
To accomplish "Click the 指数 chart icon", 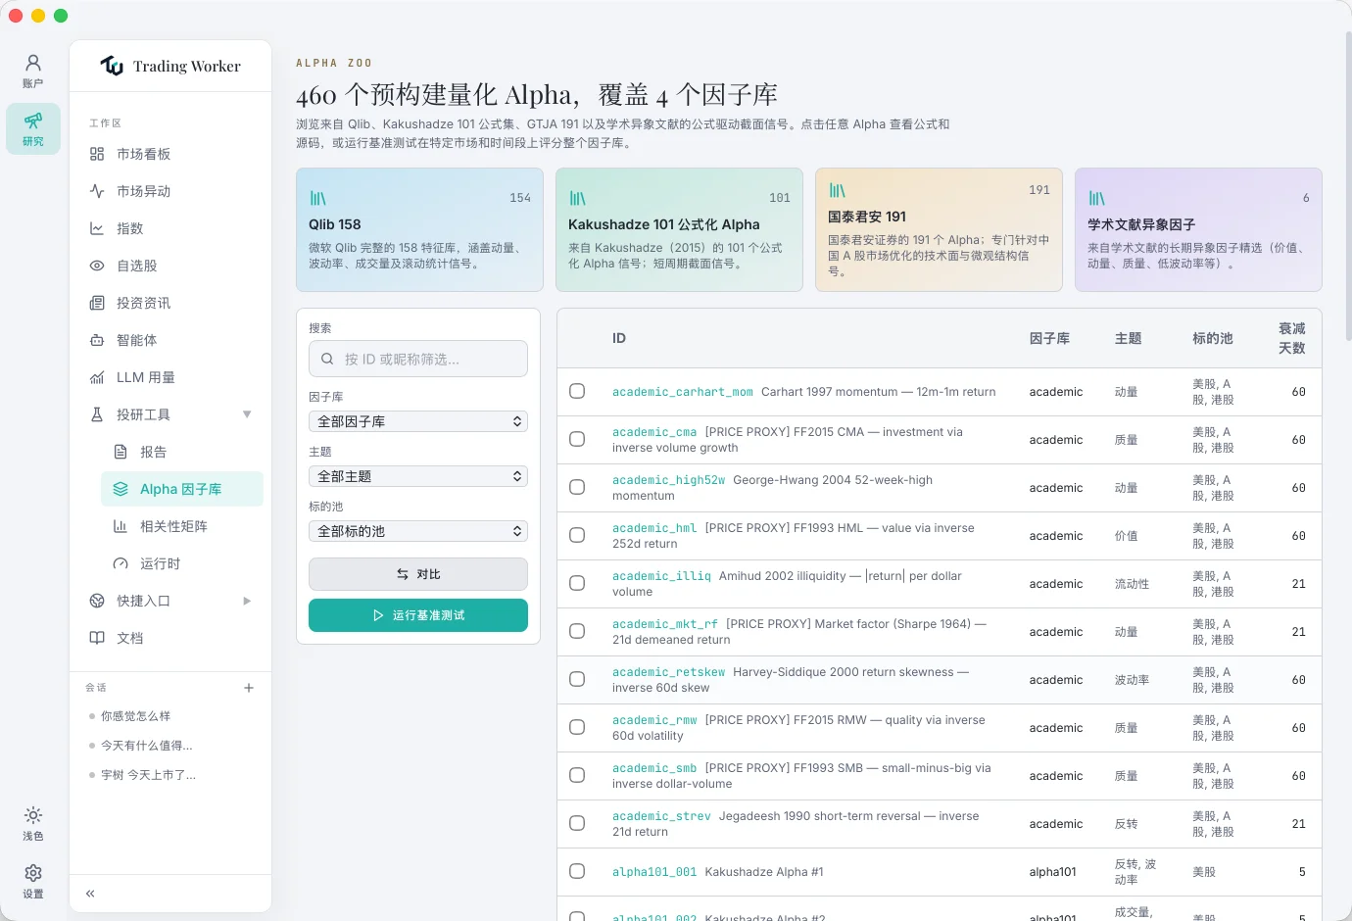I will pyautogui.click(x=97, y=228).
